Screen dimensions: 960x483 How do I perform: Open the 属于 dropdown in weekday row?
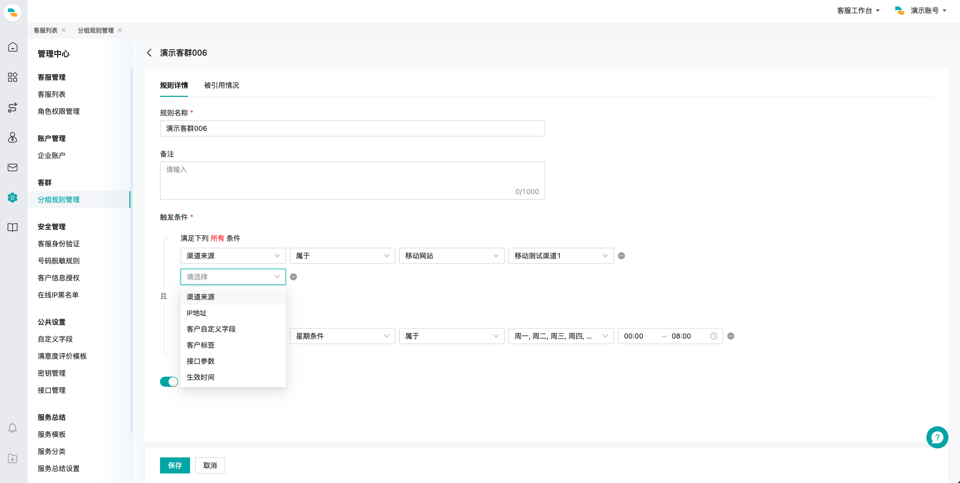pyautogui.click(x=452, y=336)
